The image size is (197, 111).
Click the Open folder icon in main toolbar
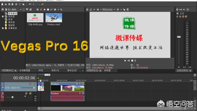[6, 4]
